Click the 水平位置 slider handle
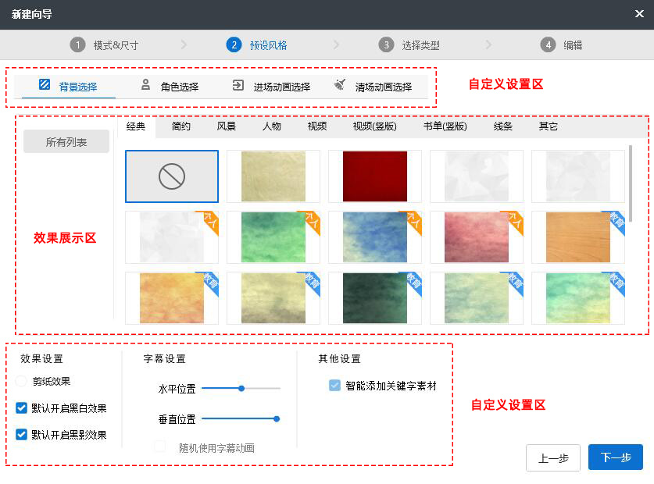The image size is (654, 484). [241, 387]
